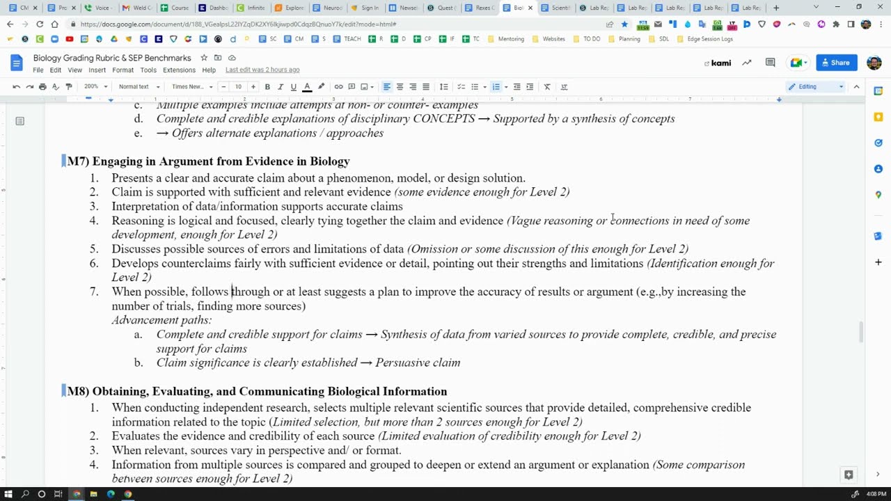Get add-ons with the plus icon
891x501 pixels.
coord(878,262)
